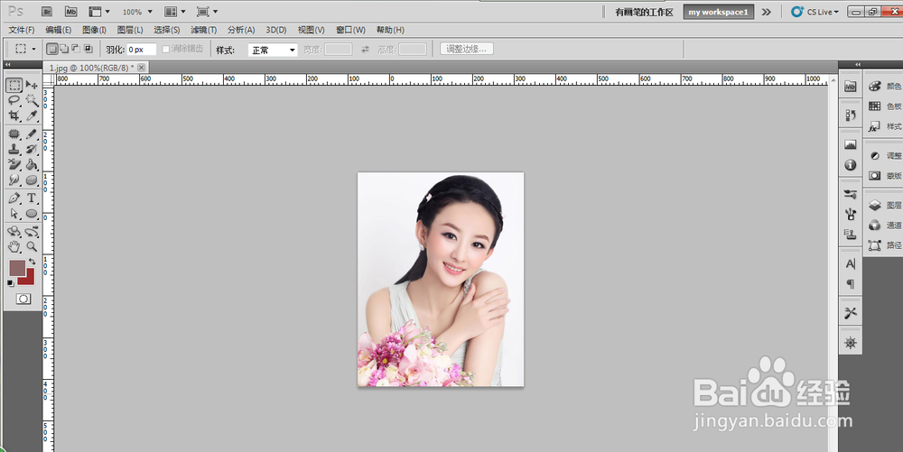Viewport: 903px width, 452px height.
Task: Select the Horizontal Type tool
Action: click(x=32, y=198)
